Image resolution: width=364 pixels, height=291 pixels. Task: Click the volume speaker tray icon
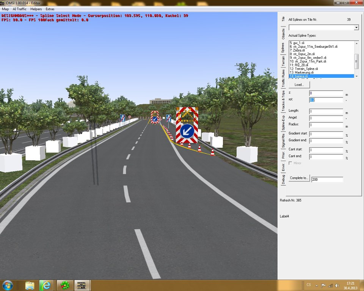[336, 285]
